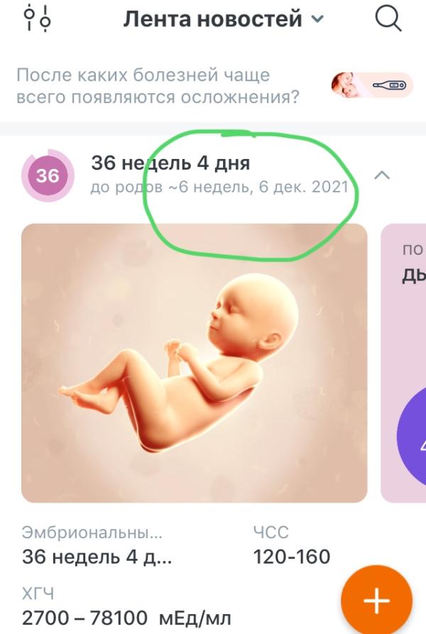Tap the fetus illustration card
Image resolution: width=426 pixels, height=634 pixels.
click(x=195, y=363)
